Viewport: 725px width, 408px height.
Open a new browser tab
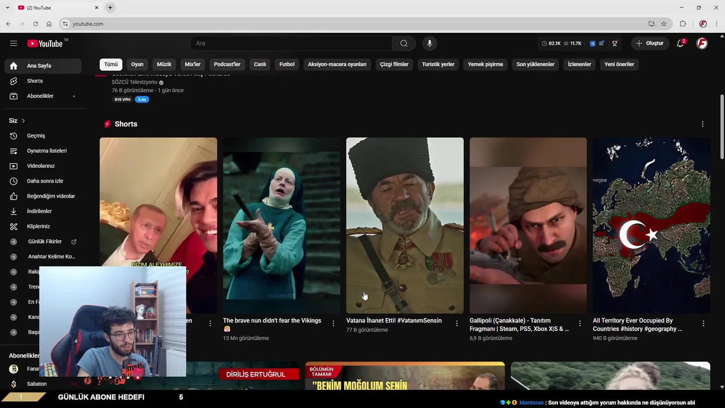point(110,7)
